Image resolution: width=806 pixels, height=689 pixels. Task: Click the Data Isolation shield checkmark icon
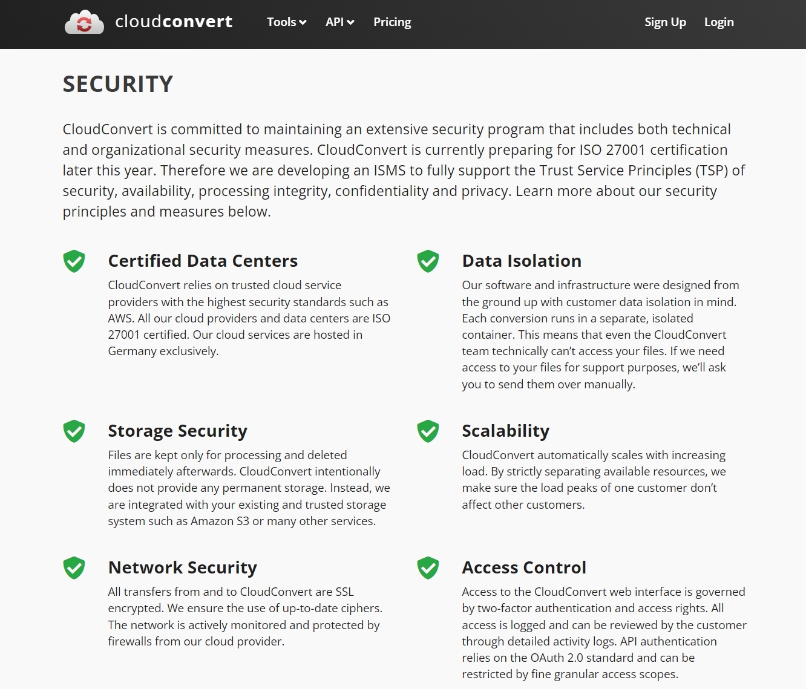coord(428,261)
